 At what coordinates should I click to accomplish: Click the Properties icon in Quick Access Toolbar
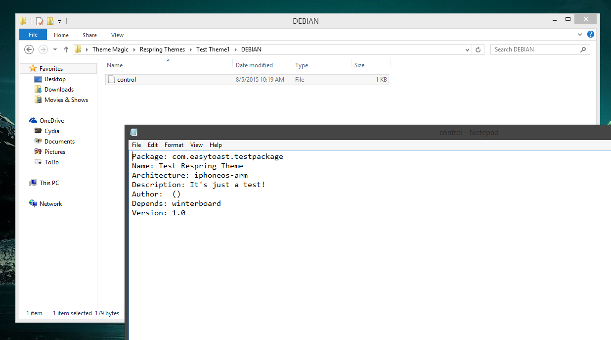click(40, 21)
